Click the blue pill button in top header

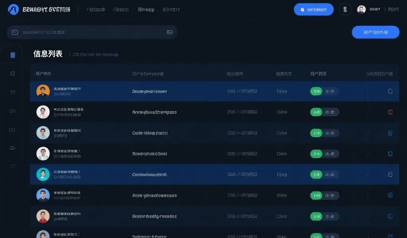(x=313, y=10)
